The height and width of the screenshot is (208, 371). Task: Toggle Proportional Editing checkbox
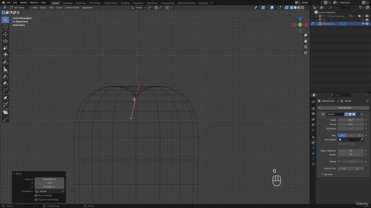point(36,200)
